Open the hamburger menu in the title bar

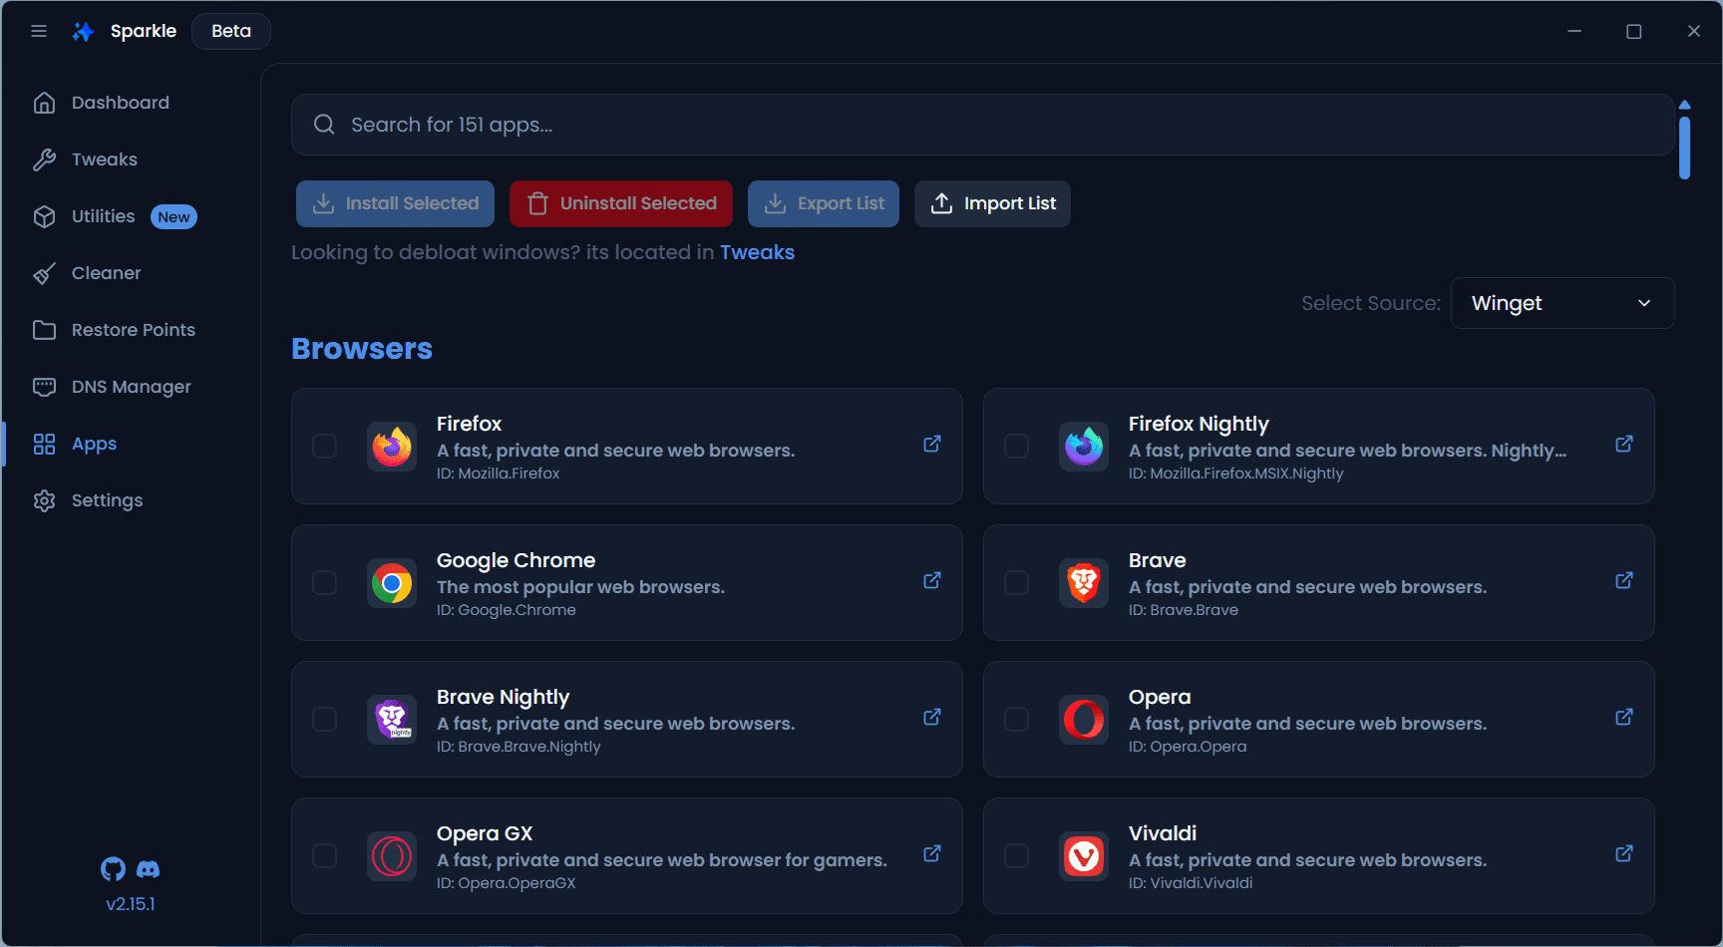click(39, 31)
